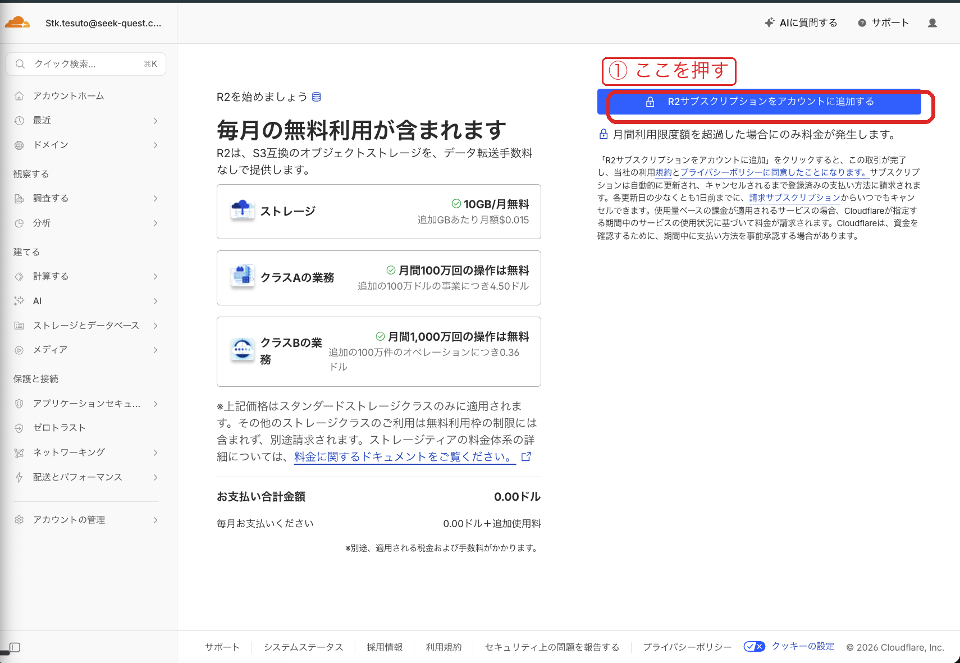Viewport: 960px width, 663px height.
Task: Click the Cloudflare logo icon
Action: click(x=17, y=22)
